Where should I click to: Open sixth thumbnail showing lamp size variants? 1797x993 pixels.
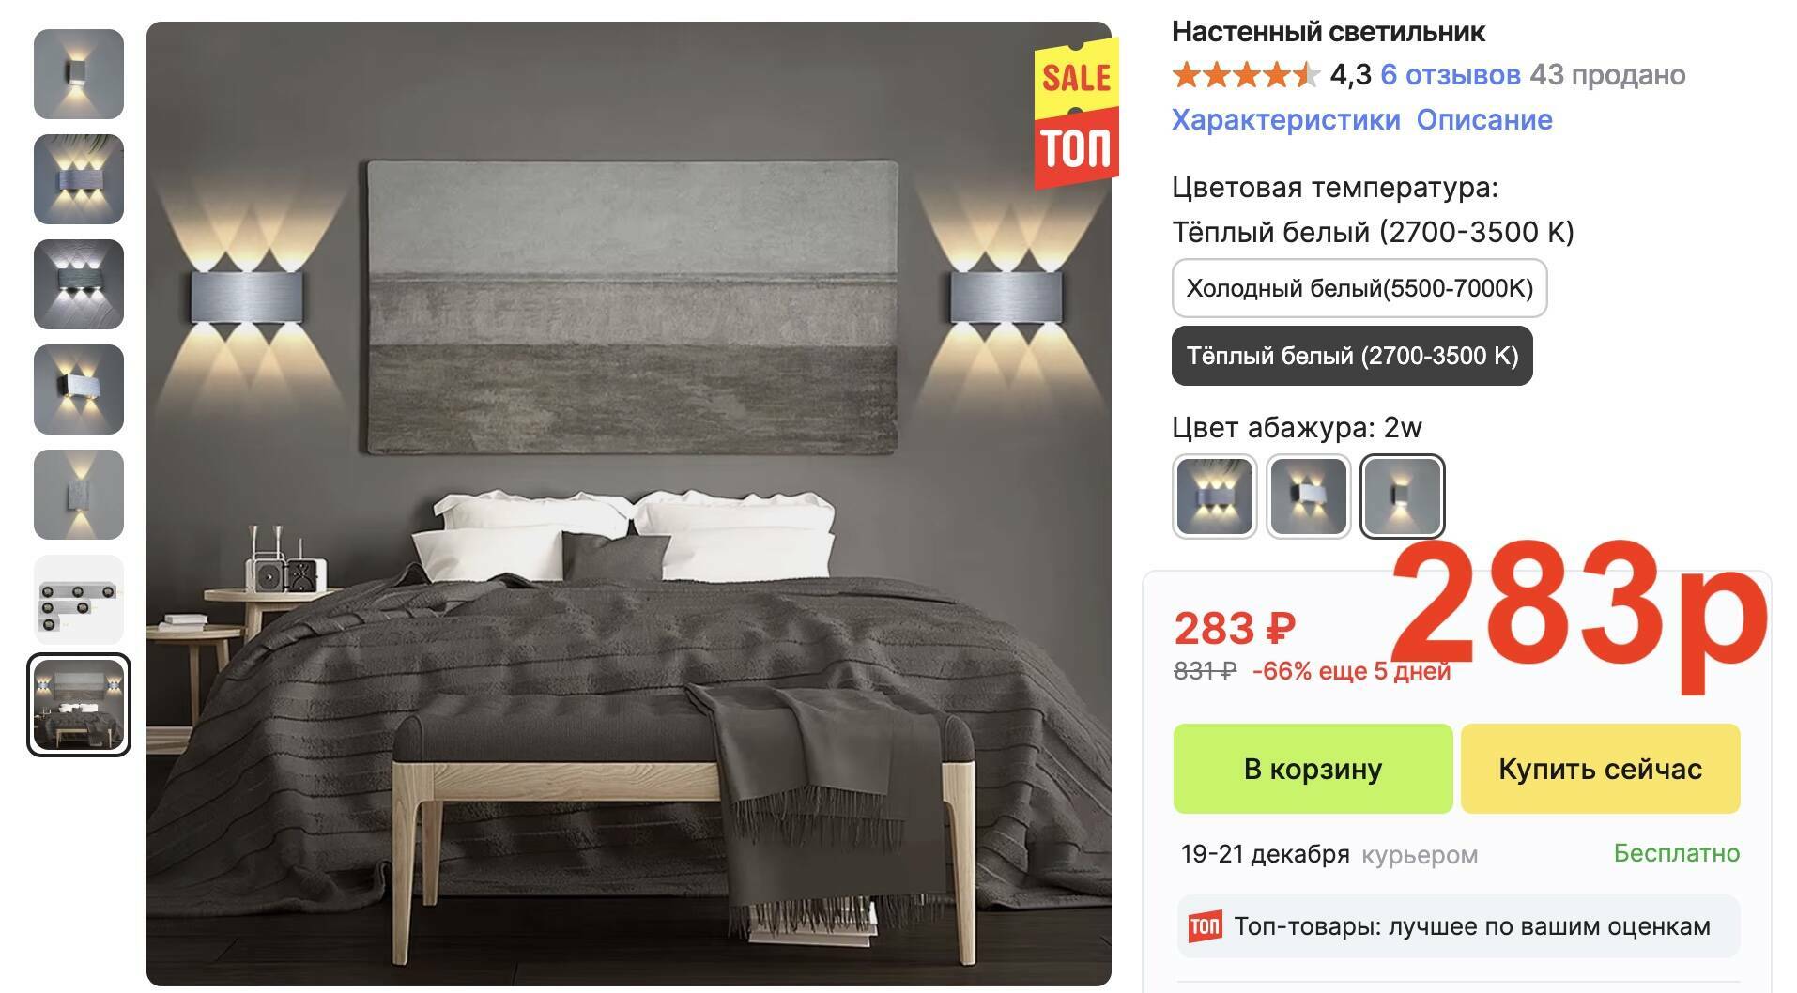pyautogui.click(x=79, y=600)
